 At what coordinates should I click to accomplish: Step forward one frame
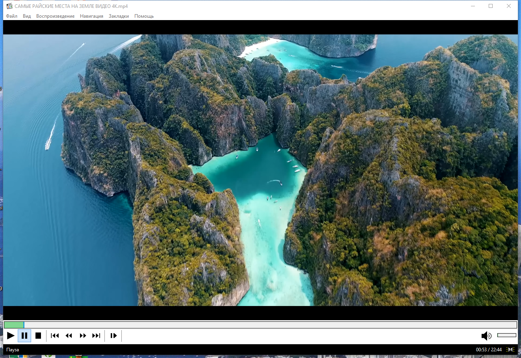point(114,336)
